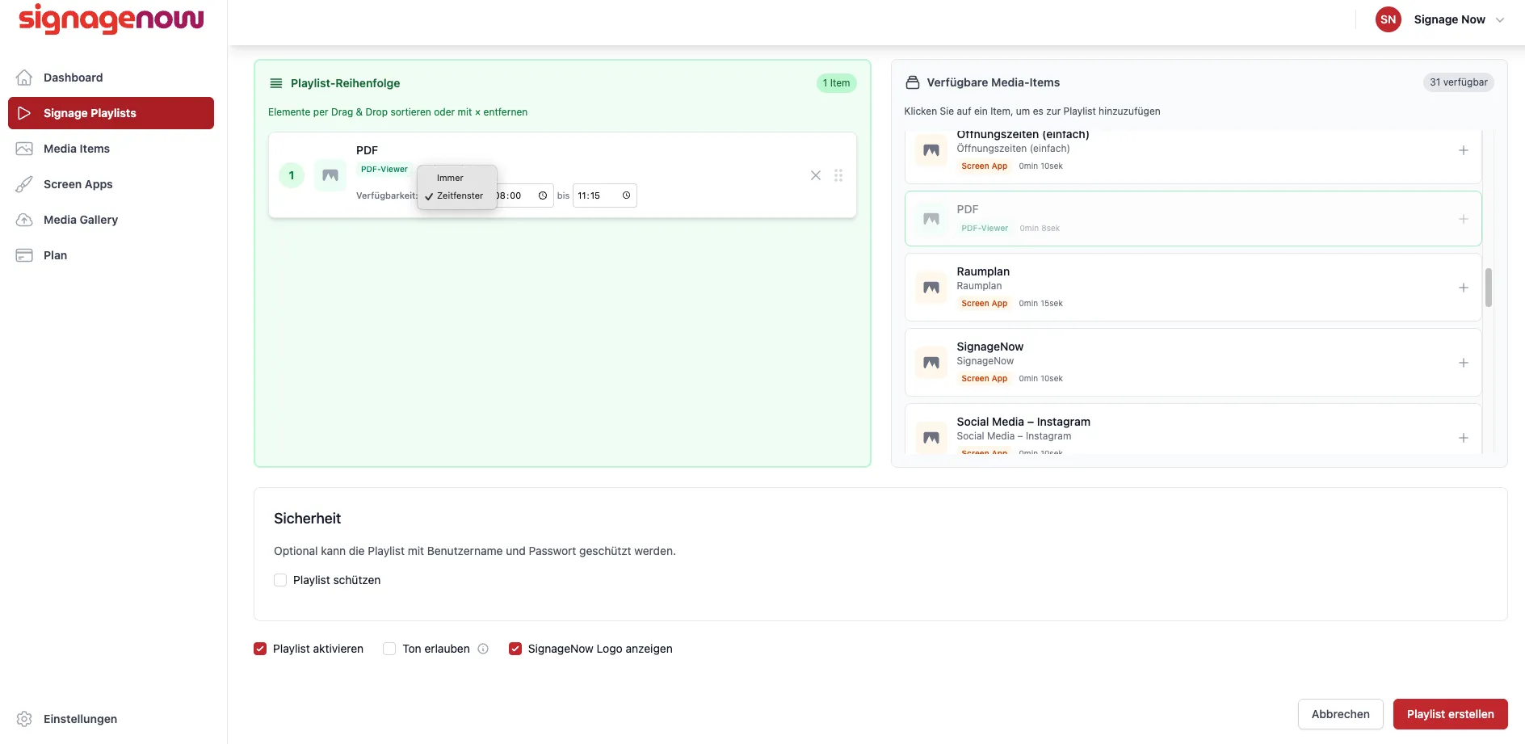Open the start time clock picker

click(x=543, y=195)
